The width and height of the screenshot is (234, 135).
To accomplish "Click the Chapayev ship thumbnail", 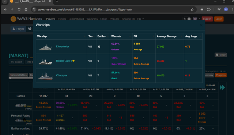I will coord(45,76).
